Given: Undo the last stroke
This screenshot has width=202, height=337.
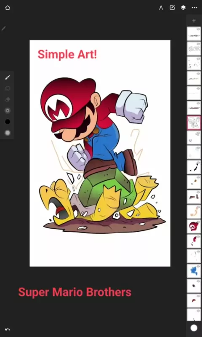Looking at the screenshot, I should 8,329.
